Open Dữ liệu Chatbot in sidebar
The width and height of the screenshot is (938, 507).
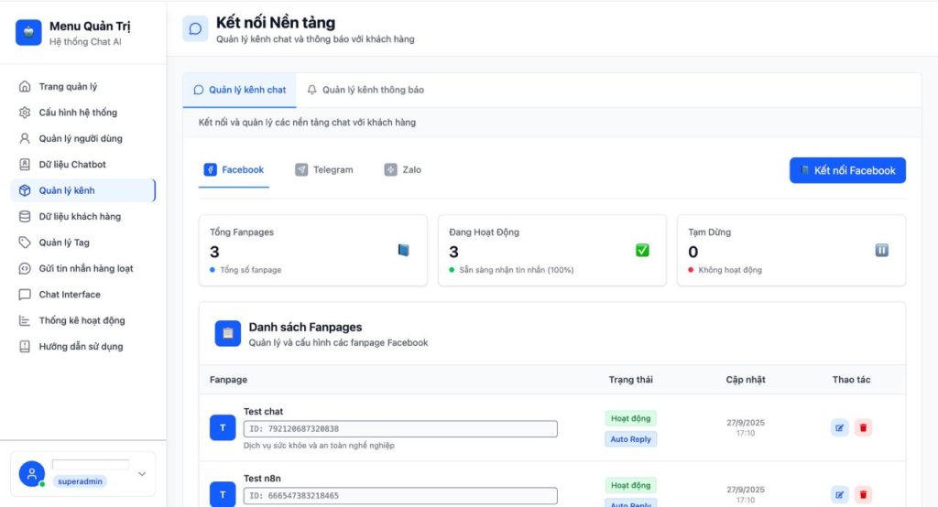coord(71,165)
